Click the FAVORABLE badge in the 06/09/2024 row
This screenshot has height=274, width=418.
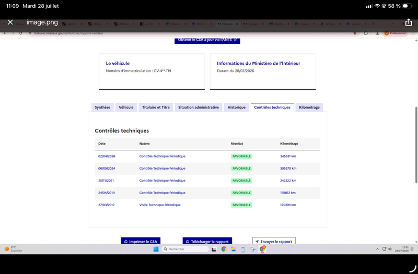241,169
